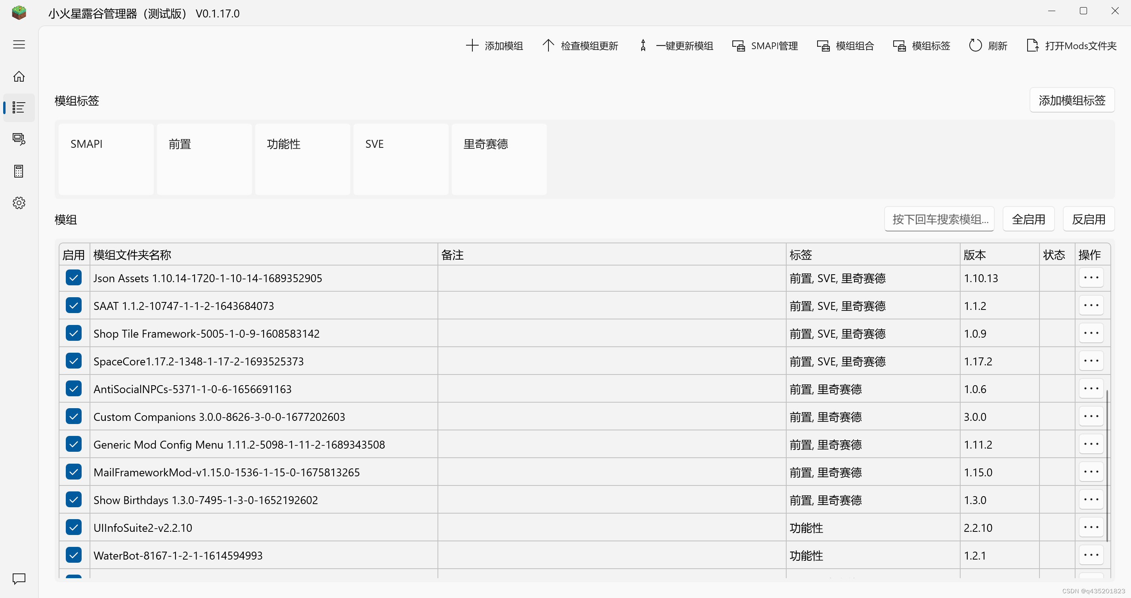This screenshot has width=1131, height=598.
Task: Click 添加模组 plus icon
Action: coord(472,46)
